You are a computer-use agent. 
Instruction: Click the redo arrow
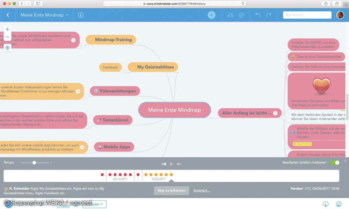(269, 15)
